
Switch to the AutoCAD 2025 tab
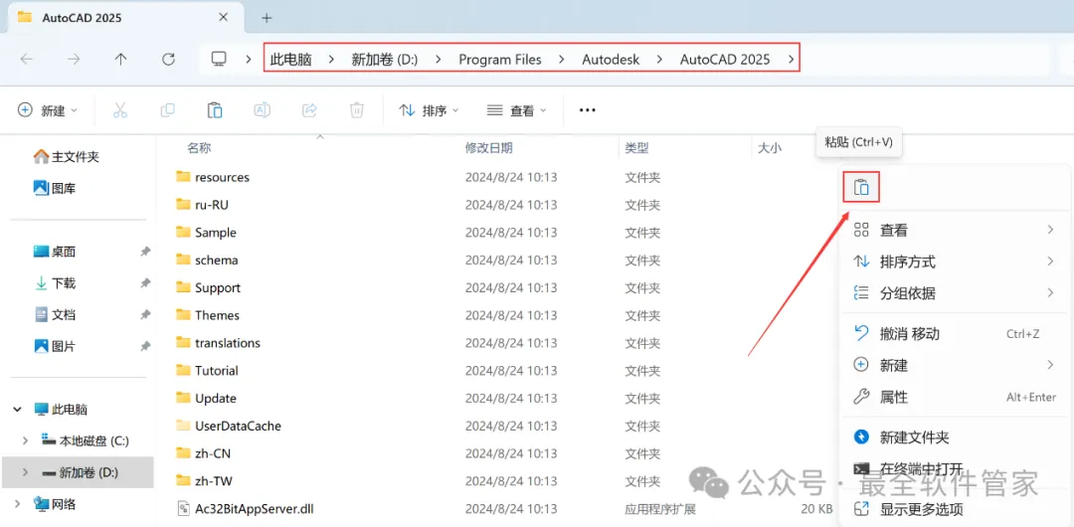127,18
